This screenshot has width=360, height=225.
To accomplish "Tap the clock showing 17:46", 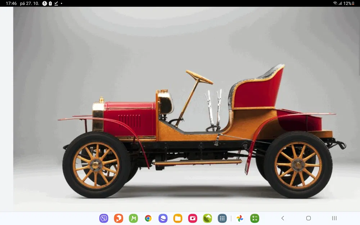I will (x=11, y=4).
